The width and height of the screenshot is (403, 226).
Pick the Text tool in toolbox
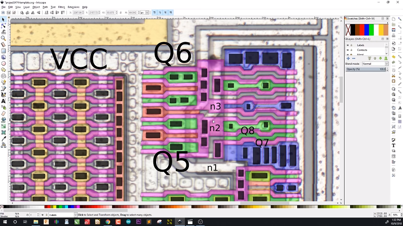[x=4, y=100]
